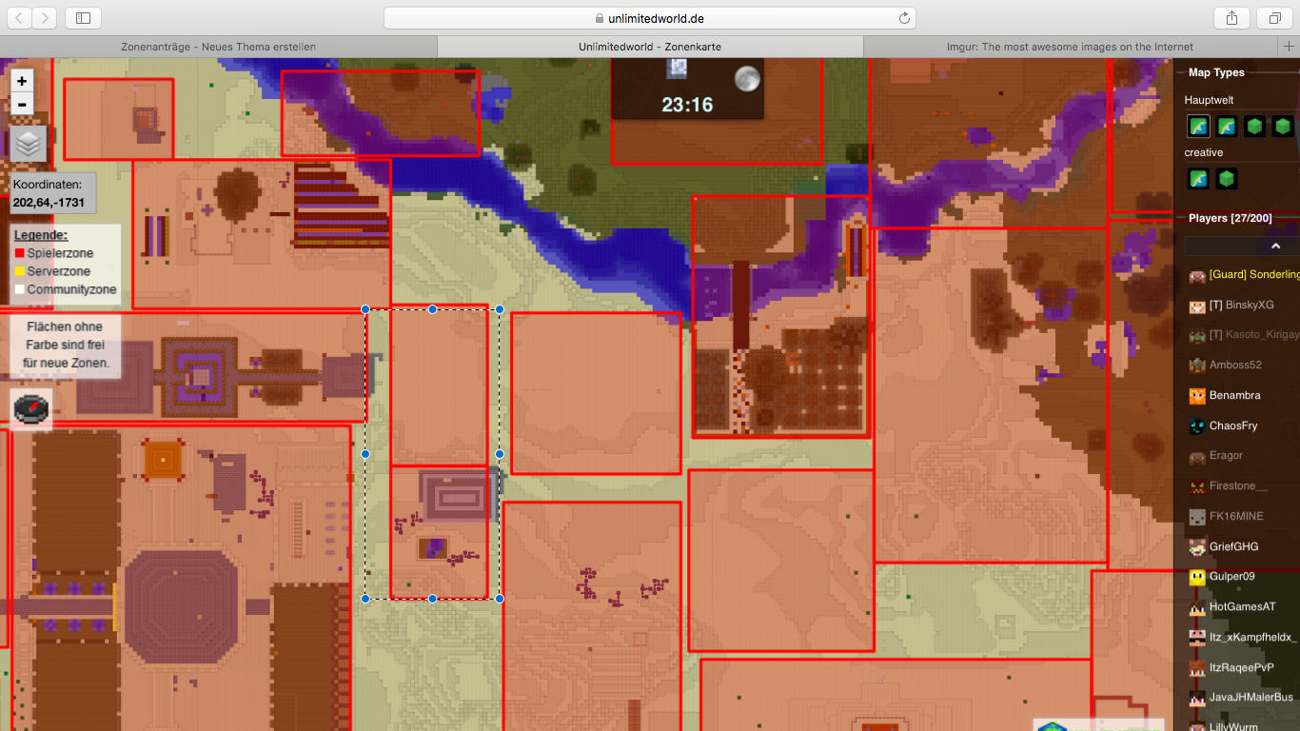Show Safari sidebar
This screenshot has height=731, width=1300.
click(x=84, y=18)
